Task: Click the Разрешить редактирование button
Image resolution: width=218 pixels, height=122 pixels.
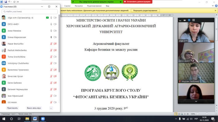Action: 145,11
